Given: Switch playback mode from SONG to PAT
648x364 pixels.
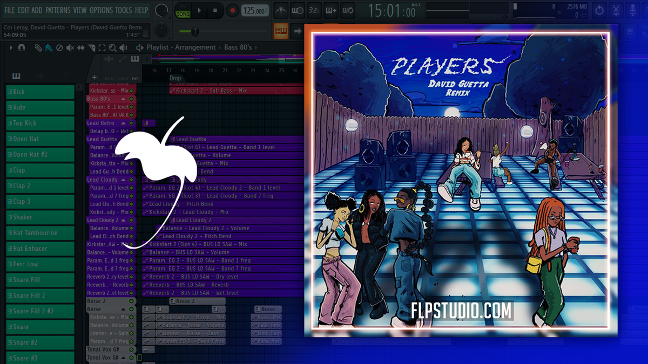Looking at the screenshot, I should [183, 5].
